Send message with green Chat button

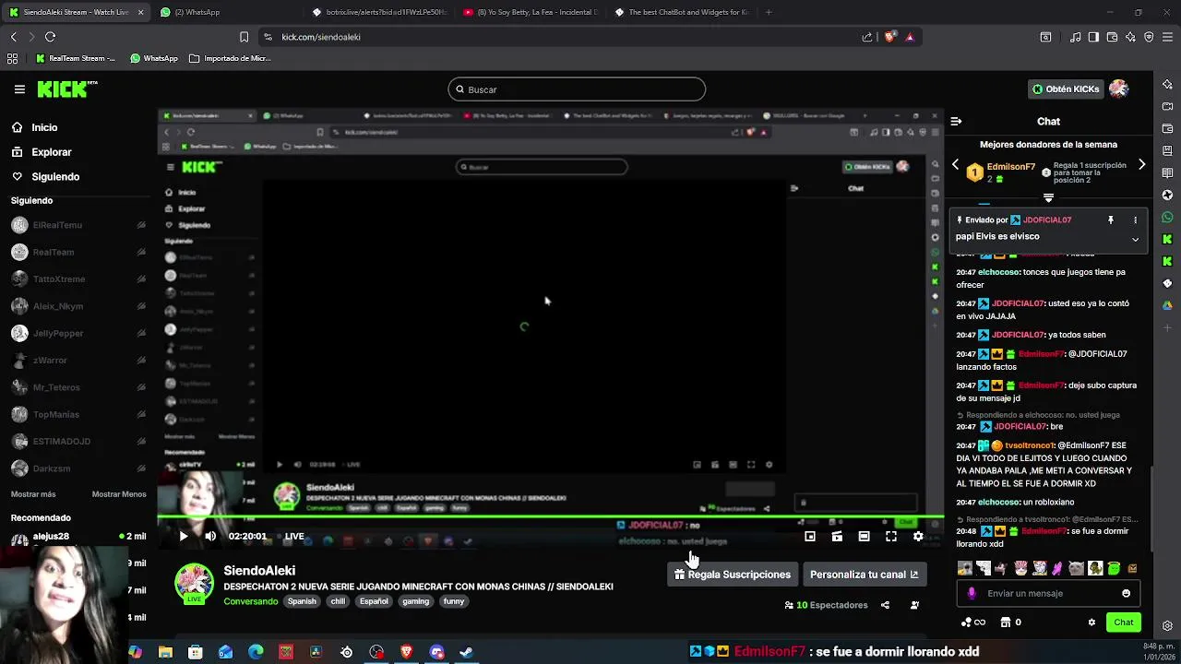[x=1123, y=622]
